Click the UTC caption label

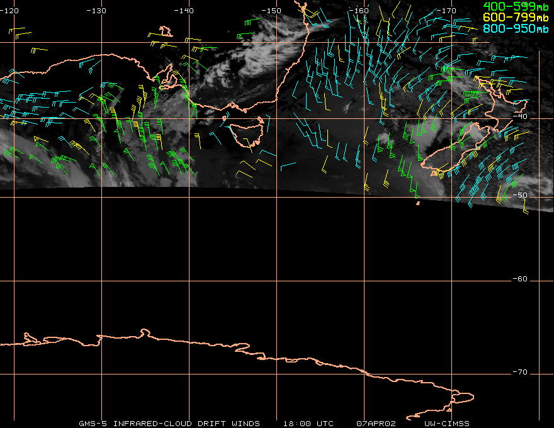point(325,424)
